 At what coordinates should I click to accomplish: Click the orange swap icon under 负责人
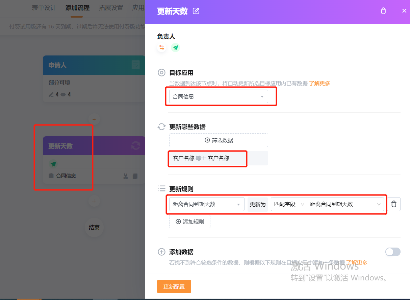[162, 47]
